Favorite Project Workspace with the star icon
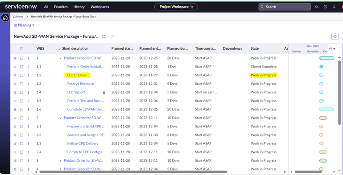 pyautogui.click(x=192, y=7)
